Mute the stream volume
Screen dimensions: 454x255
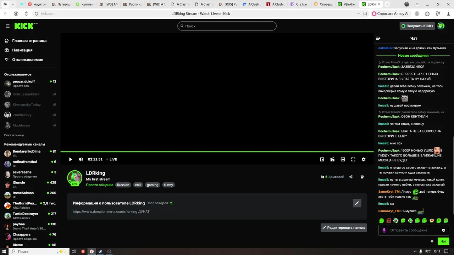(x=81, y=159)
